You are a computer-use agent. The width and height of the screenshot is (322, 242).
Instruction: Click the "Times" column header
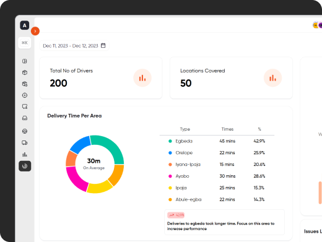coord(227,129)
